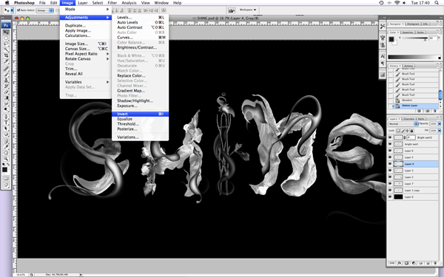Select the Path Selection tool
Image resolution: width=444 pixels, height=277 pixels.
click(x=6, y=129)
